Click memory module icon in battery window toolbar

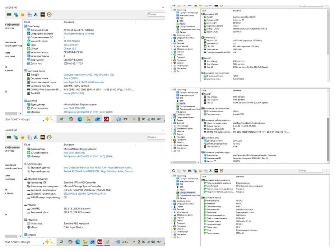tap(190, 171)
